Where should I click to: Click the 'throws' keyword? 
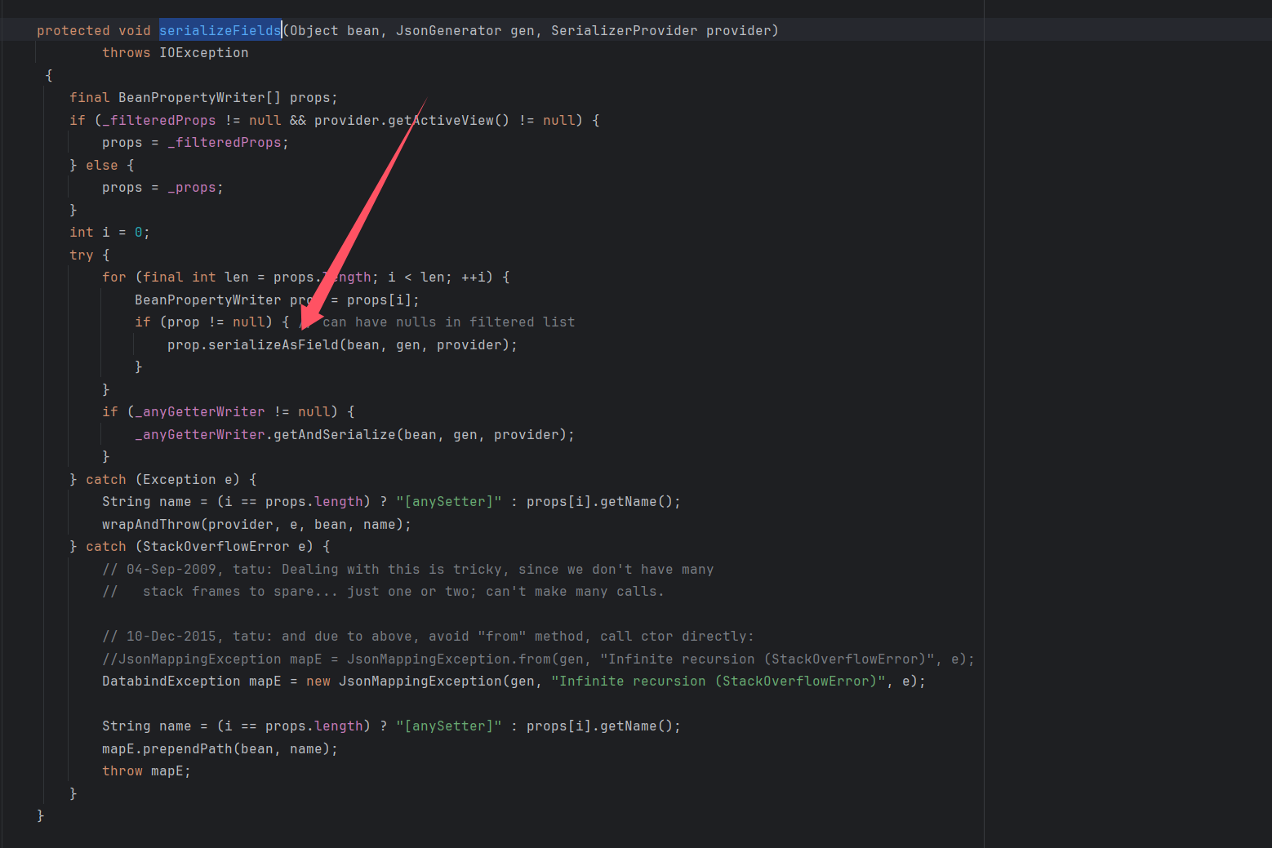pos(127,52)
